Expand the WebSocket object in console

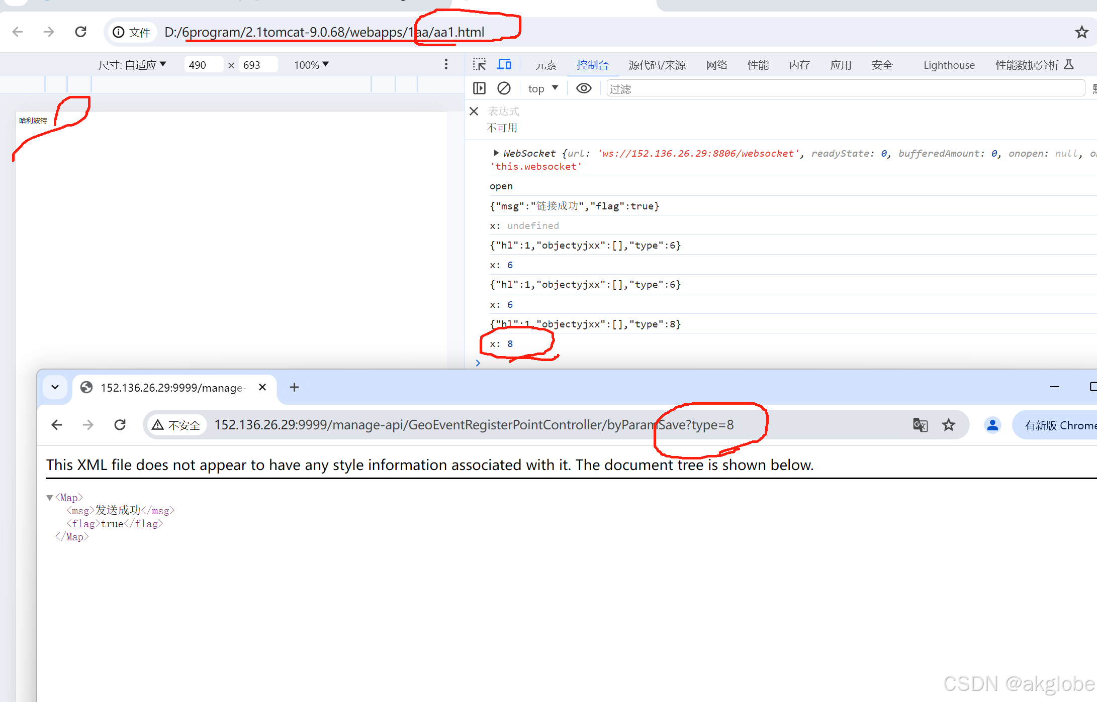tap(496, 153)
